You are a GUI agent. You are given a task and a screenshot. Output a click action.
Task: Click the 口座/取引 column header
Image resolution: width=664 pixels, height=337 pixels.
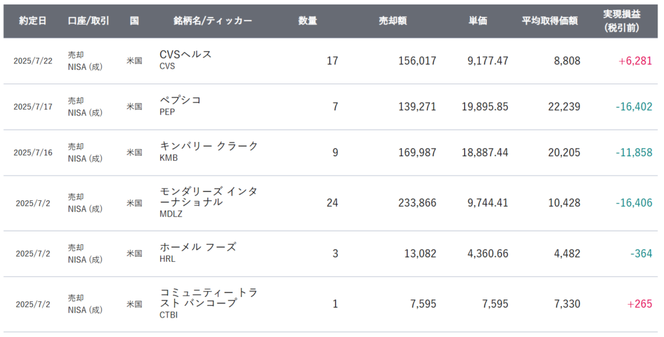pyautogui.click(x=88, y=21)
